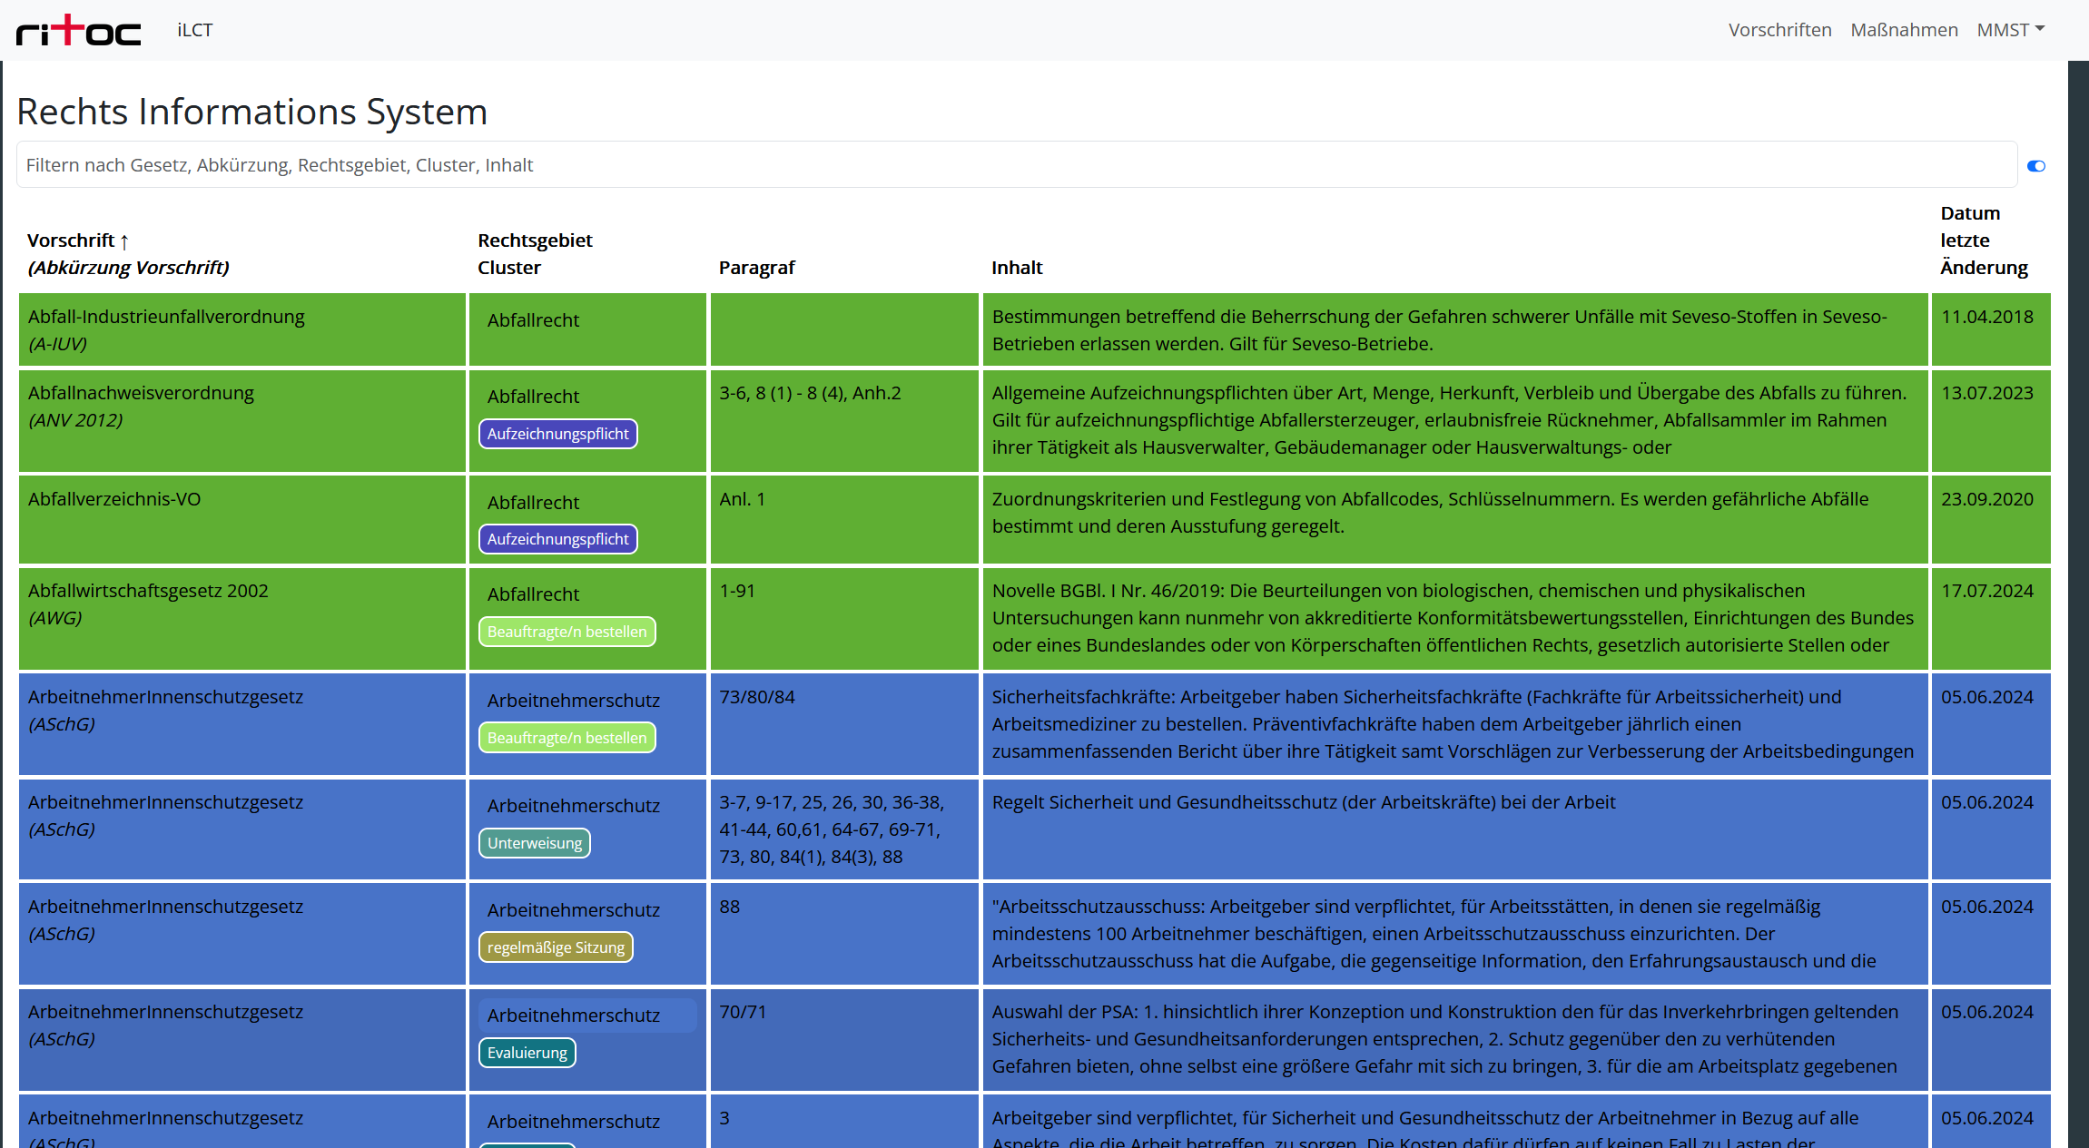
Task: Open the Vorschriften menu item
Action: (x=1779, y=30)
